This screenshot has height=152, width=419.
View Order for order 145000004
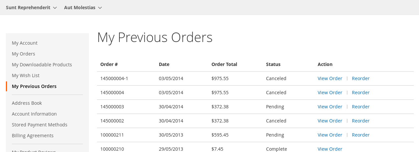tap(330, 93)
